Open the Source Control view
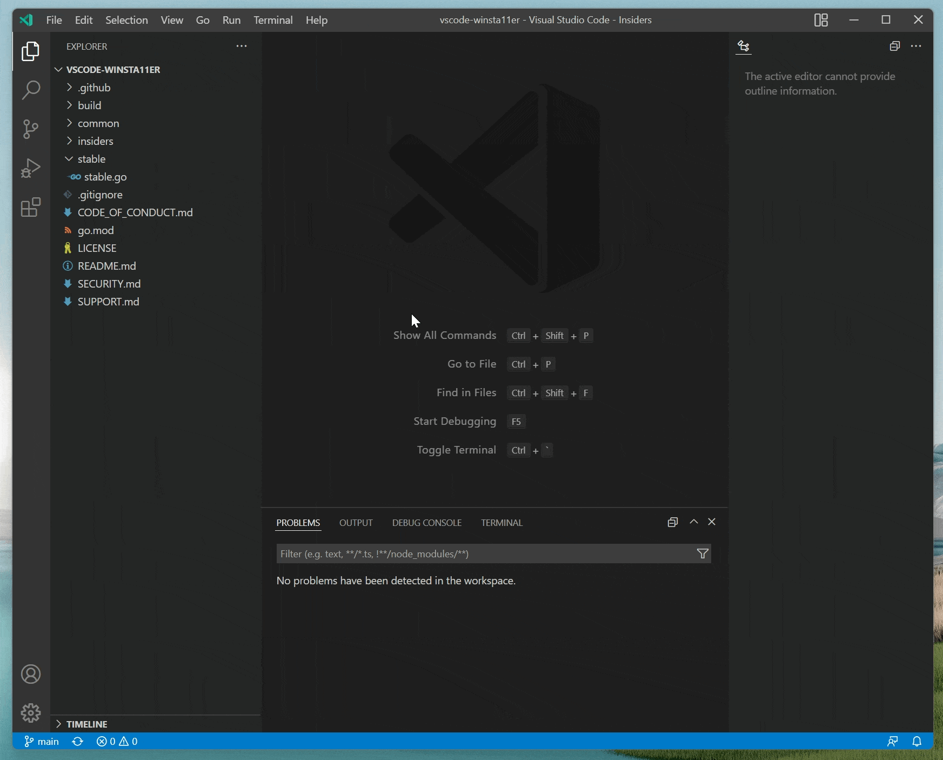Viewport: 943px width, 760px height. pyautogui.click(x=31, y=129)
